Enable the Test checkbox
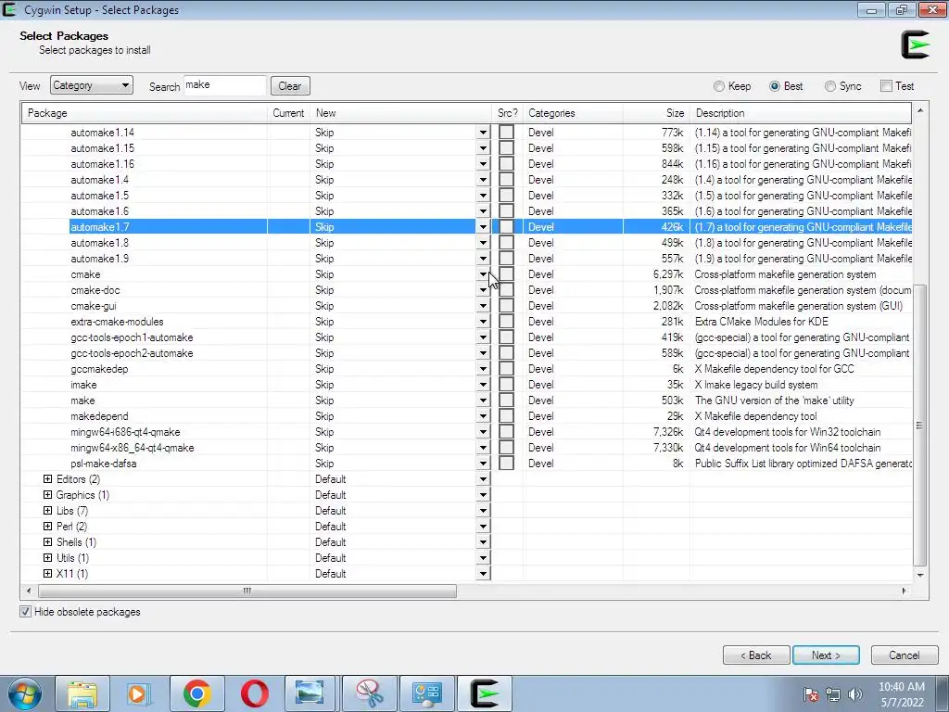The image size is (949, 712). (887, 86)
